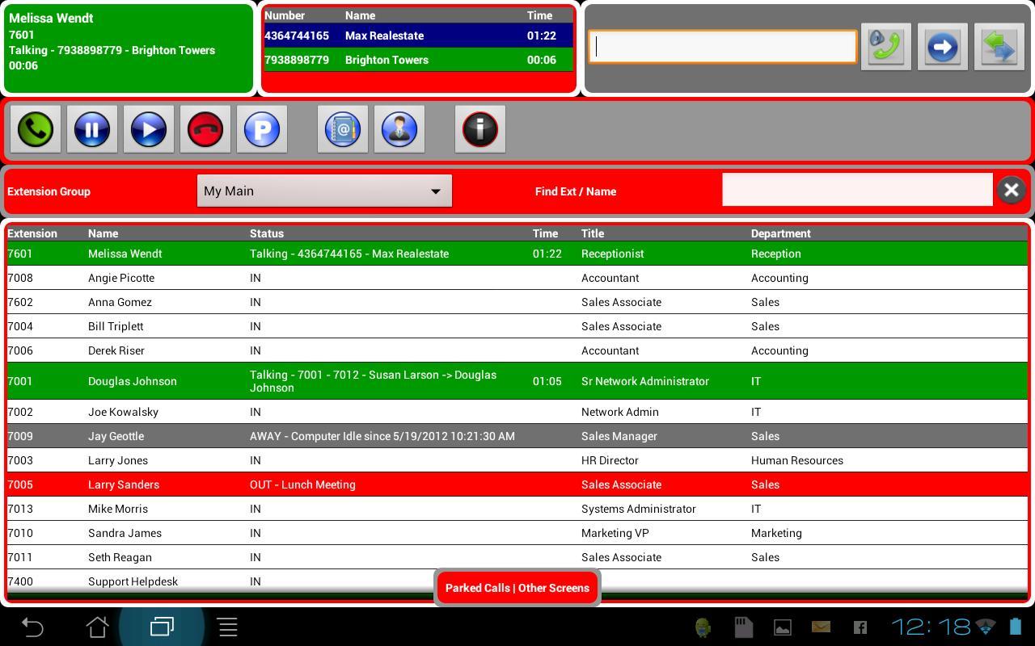The width and height of the screenshot is (1035, 646).
Task: Open Parked Calls | Other Screens
Action: (517, 587)
